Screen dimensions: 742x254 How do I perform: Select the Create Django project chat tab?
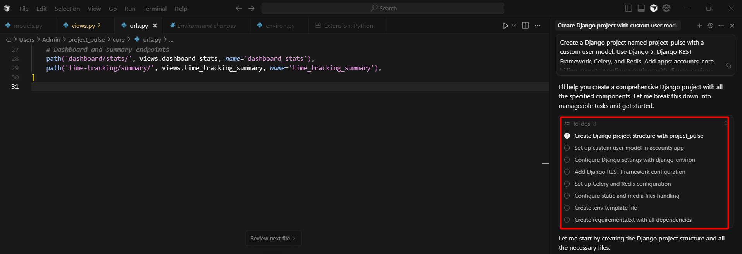point(618,26)
